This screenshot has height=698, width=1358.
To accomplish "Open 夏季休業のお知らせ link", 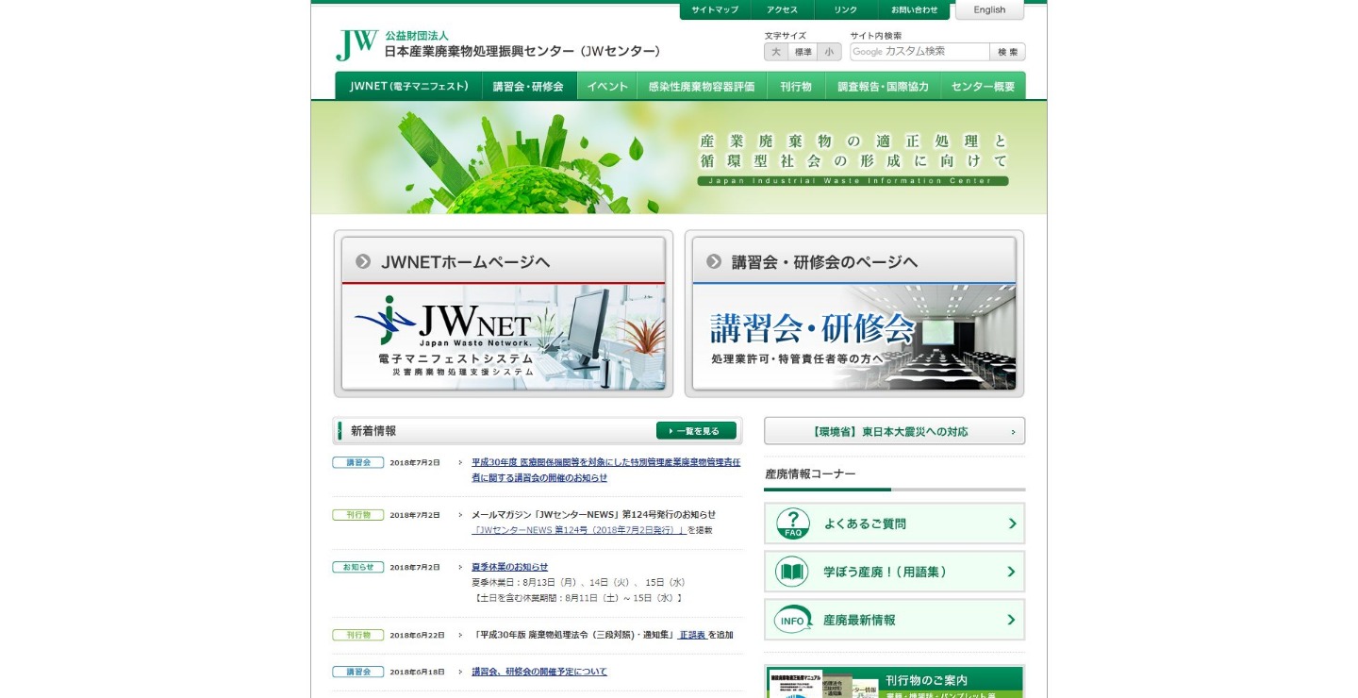I will tap(509, 567).
